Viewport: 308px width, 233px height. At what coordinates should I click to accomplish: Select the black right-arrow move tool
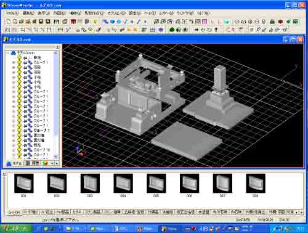tap(197, 30)
